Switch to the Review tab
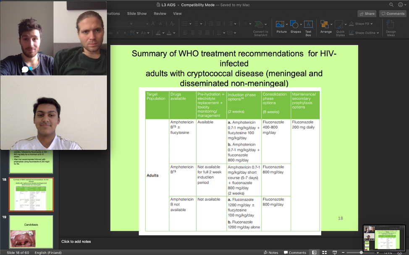The image size is (409, 255). [x=160, y=13]
